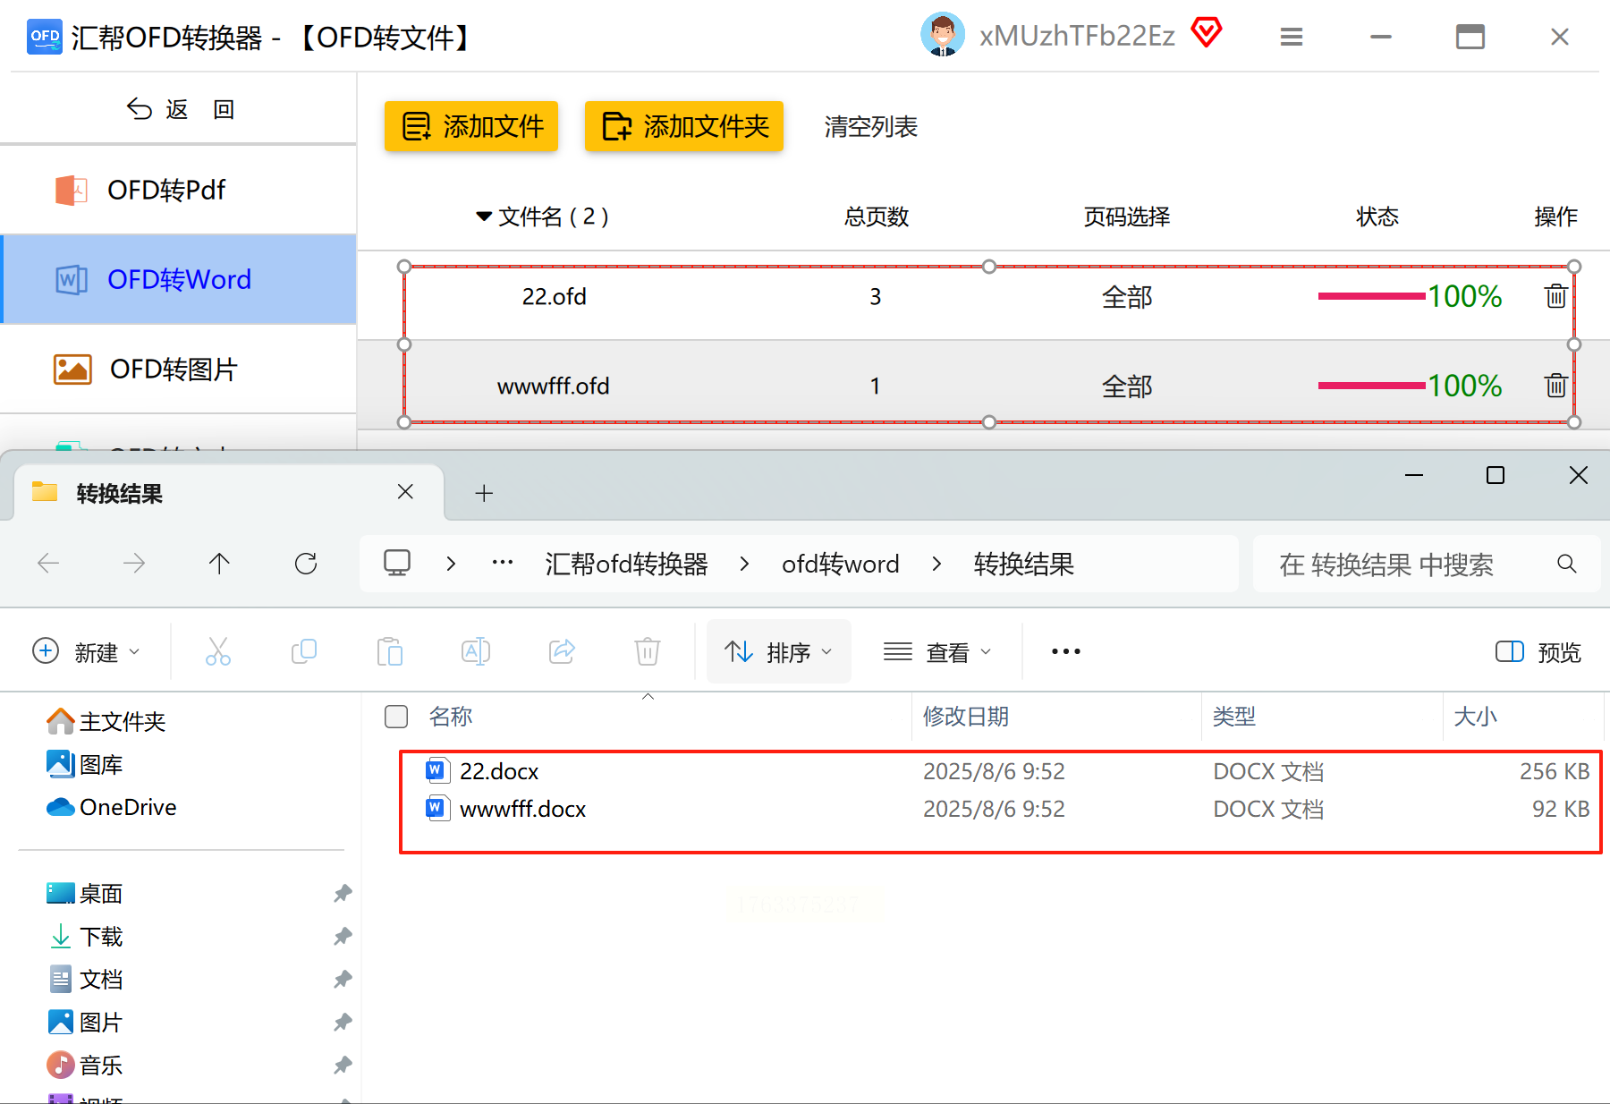The width and height of the screenshot is (1610, 1104).
Task: Click the 添加文件 button
Action: coord(471,126)
